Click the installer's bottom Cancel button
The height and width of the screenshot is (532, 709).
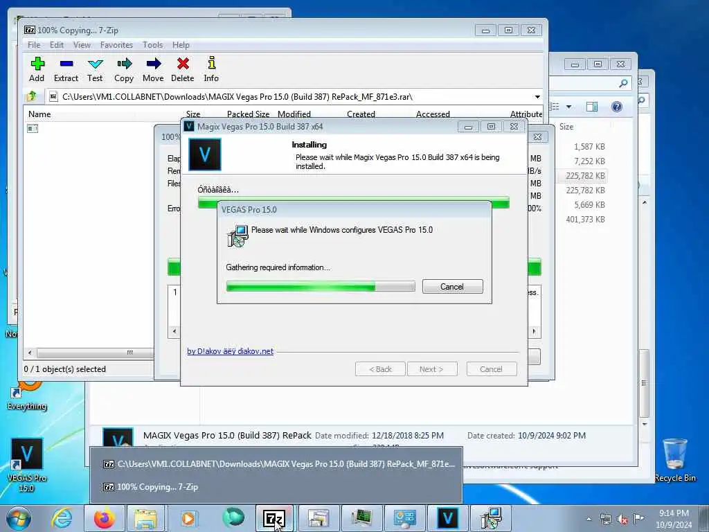(491, 369)
